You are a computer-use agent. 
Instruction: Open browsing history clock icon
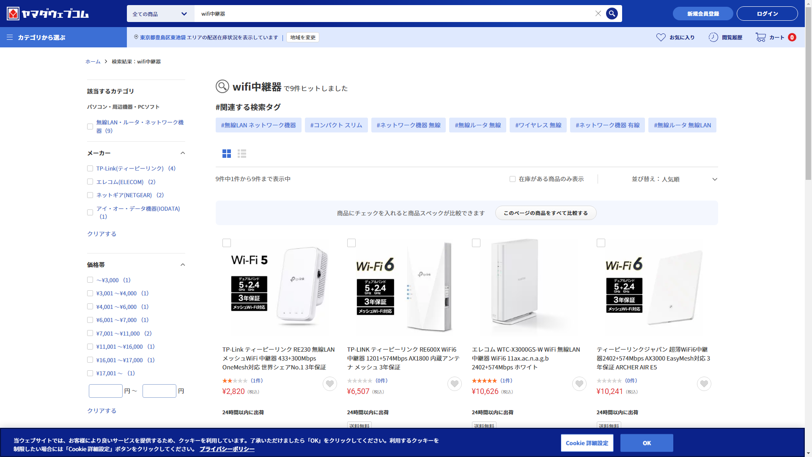pos(713,37)
